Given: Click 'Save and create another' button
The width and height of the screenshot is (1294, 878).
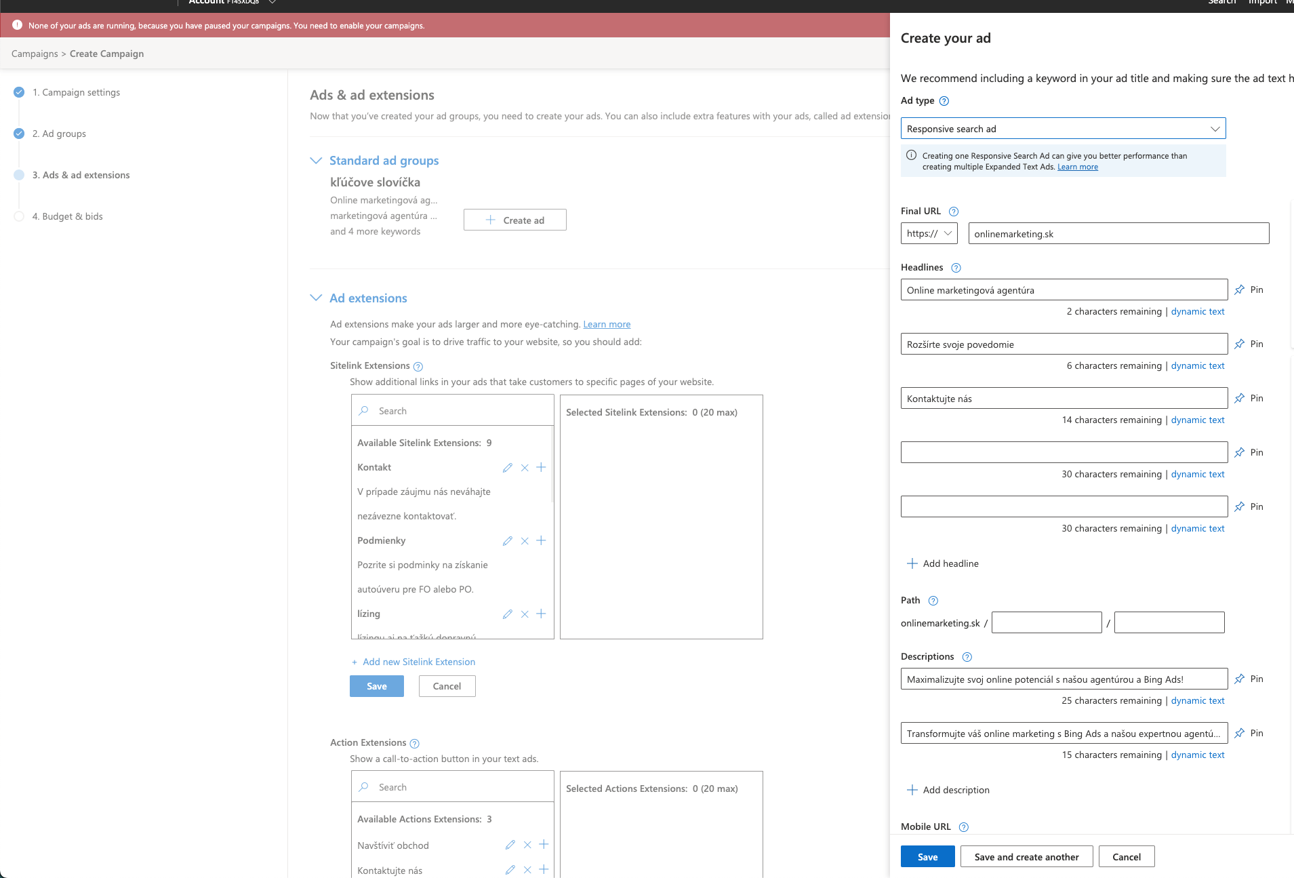Looking at the screenshot, I should [x=1026, y=857].
